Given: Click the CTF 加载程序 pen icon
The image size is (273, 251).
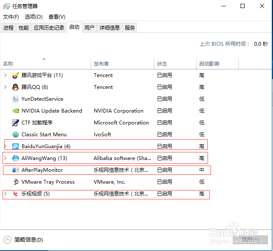Looking at the screenshot, I should (16, 123).
